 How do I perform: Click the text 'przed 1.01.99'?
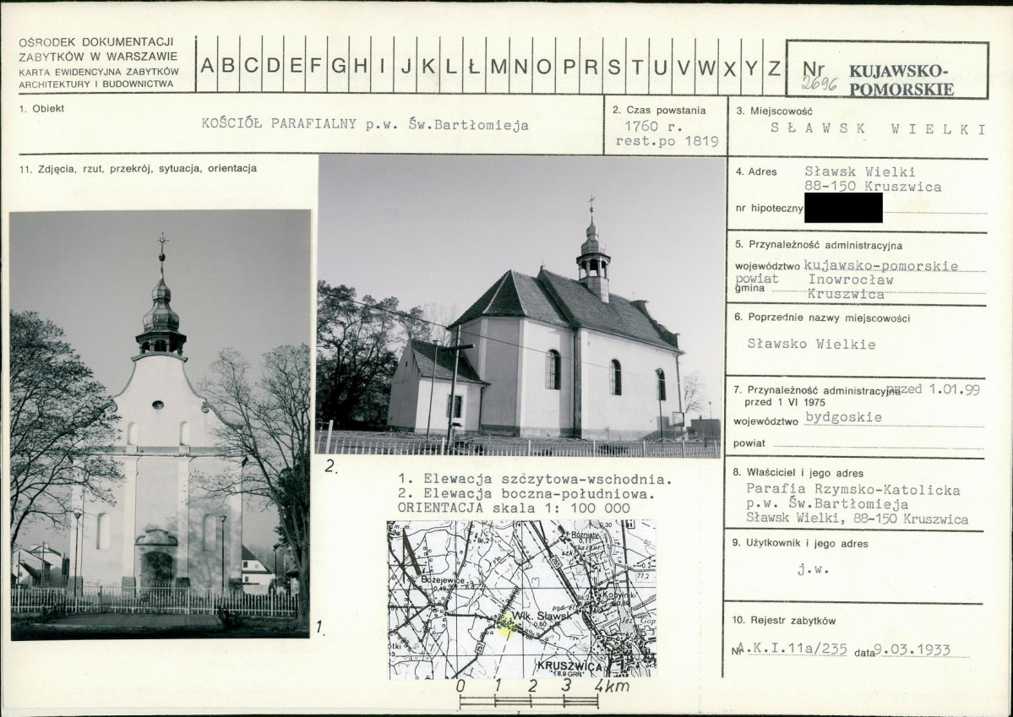point(933,388)
